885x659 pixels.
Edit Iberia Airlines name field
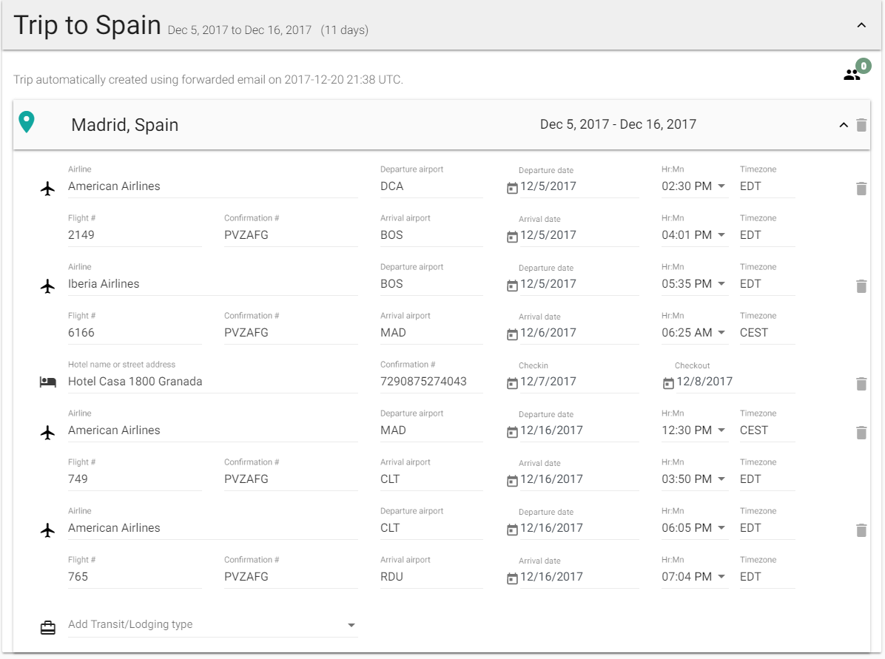tap(213, 284)
